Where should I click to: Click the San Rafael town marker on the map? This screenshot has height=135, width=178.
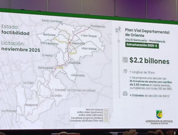tap(82, 48)
